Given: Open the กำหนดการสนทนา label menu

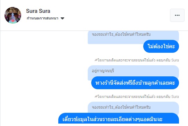Looking at the screenshot, I should click(x=42, y=18).
